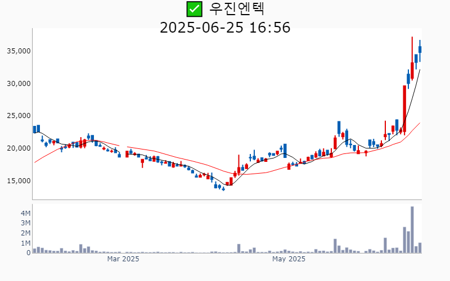
Task: Click the long red candle rising to 30,000
Action: point(404,110)
